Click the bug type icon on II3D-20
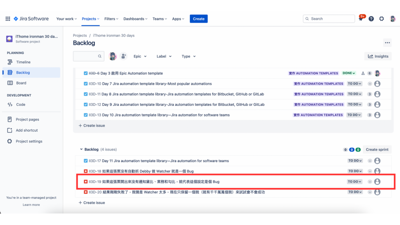The width and height of the screenshot is (400, 225). point(86,192)
